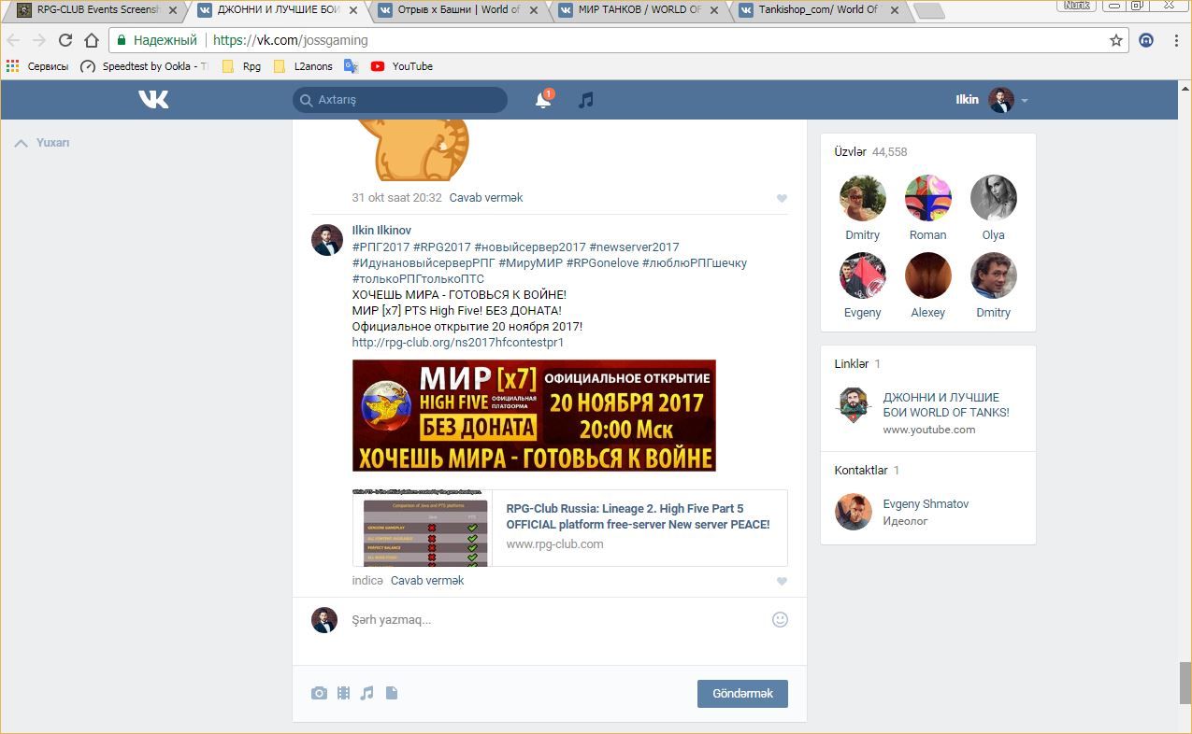Open hashtag #РПГ2017
The image size is (1192, 734).
point(381,247)
